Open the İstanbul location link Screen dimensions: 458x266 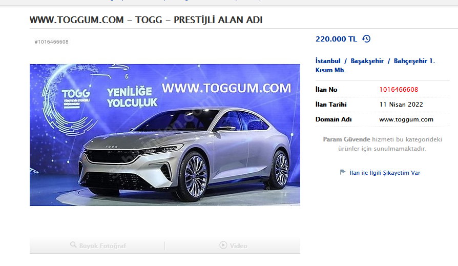pyautogui.click(x=328, y=61)
